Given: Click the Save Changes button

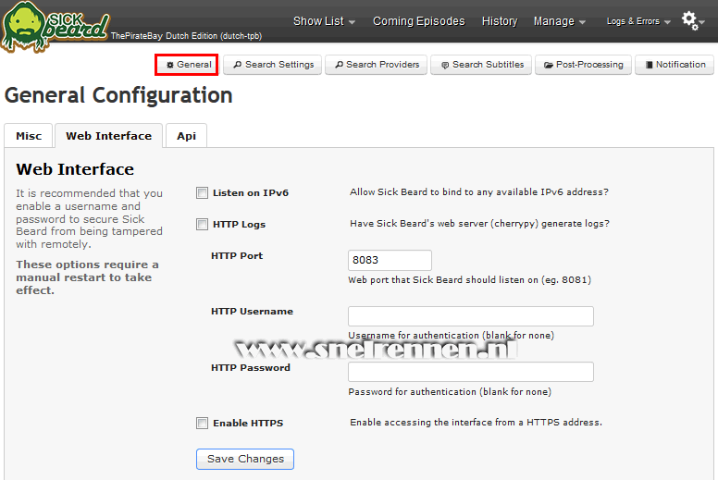Looking at the screenshot, I should pos(245,459).
